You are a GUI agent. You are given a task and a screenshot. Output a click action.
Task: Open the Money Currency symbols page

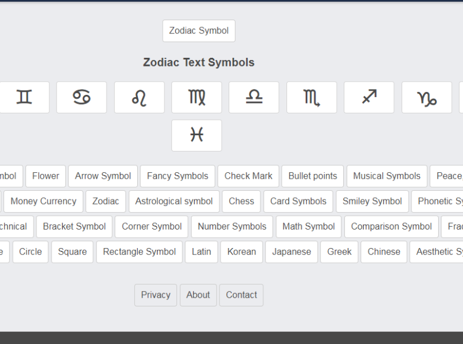tap(43, 201)
